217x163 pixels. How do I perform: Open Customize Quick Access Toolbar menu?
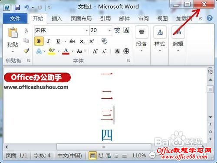pyautogui.click(x=49, y=7)
